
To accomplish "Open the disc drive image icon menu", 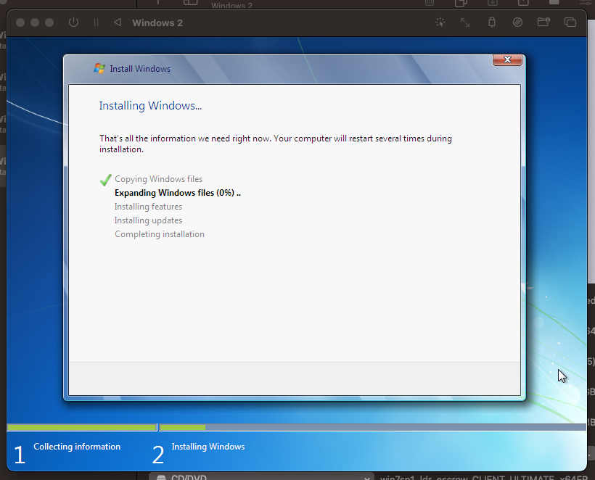I will point(517,22).
